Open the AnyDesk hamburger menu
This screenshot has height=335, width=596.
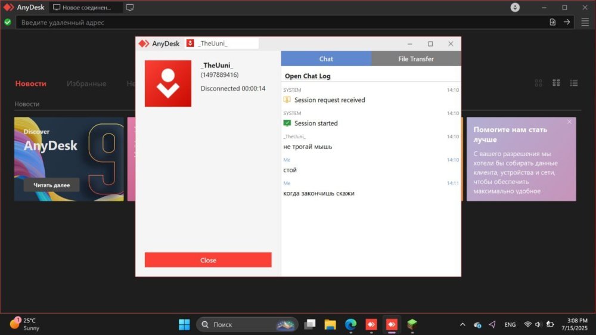point(585,22)
